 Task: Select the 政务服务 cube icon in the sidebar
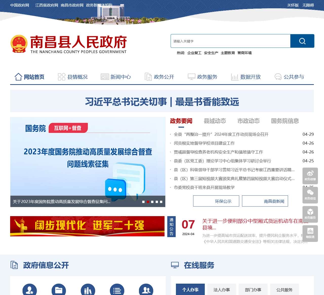tap(310, 214)
